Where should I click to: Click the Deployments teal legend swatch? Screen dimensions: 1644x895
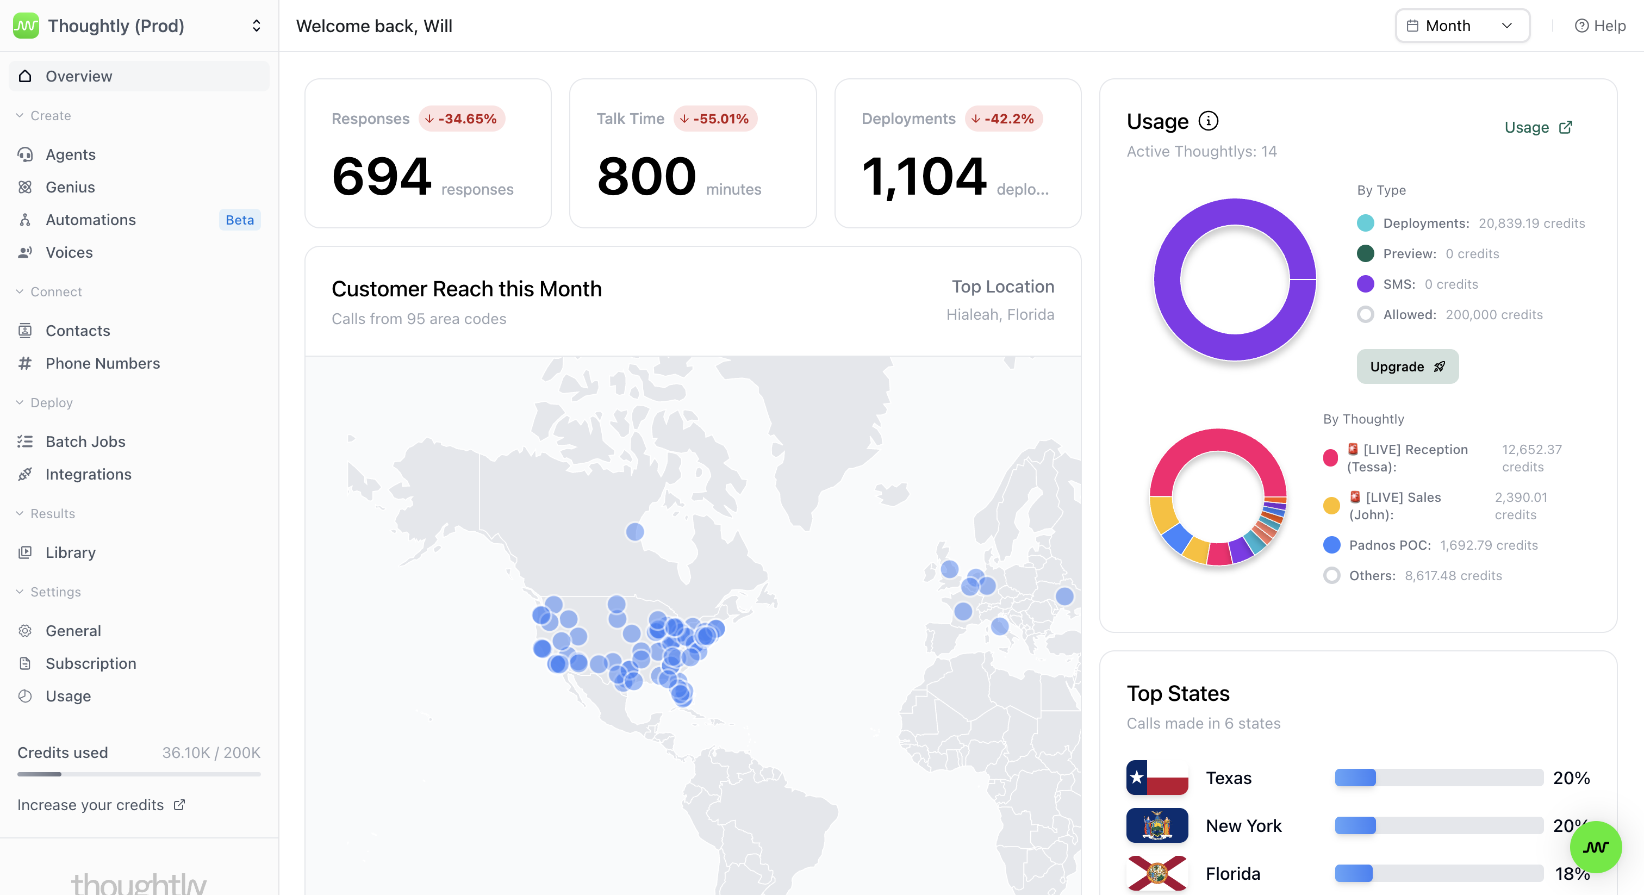1365,223
